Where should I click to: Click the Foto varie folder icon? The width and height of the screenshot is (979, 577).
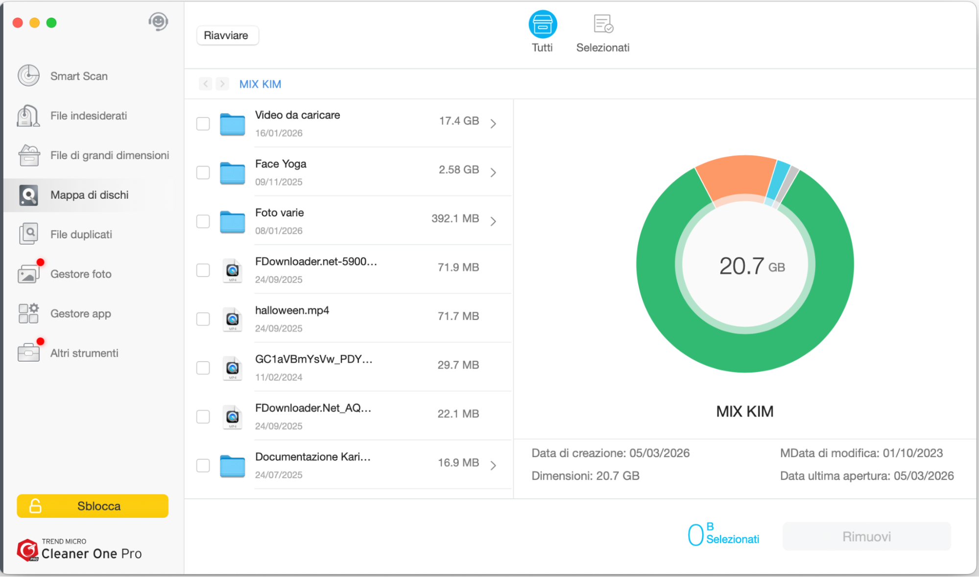coord(233,222)
